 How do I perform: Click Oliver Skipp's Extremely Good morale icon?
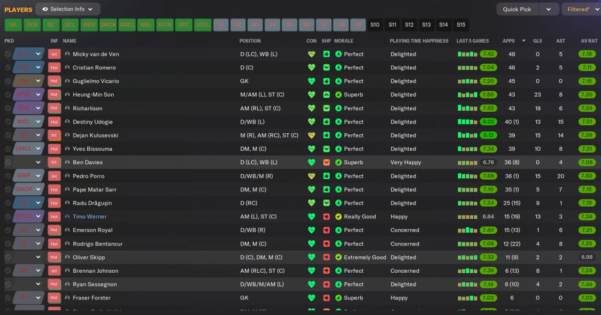(338, 257)
